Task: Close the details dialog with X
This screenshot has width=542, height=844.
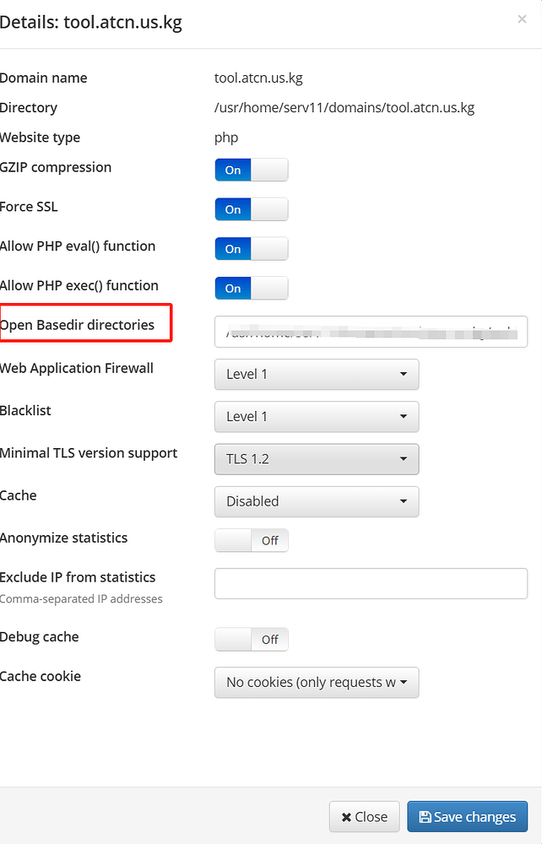Action: (522, 19)
